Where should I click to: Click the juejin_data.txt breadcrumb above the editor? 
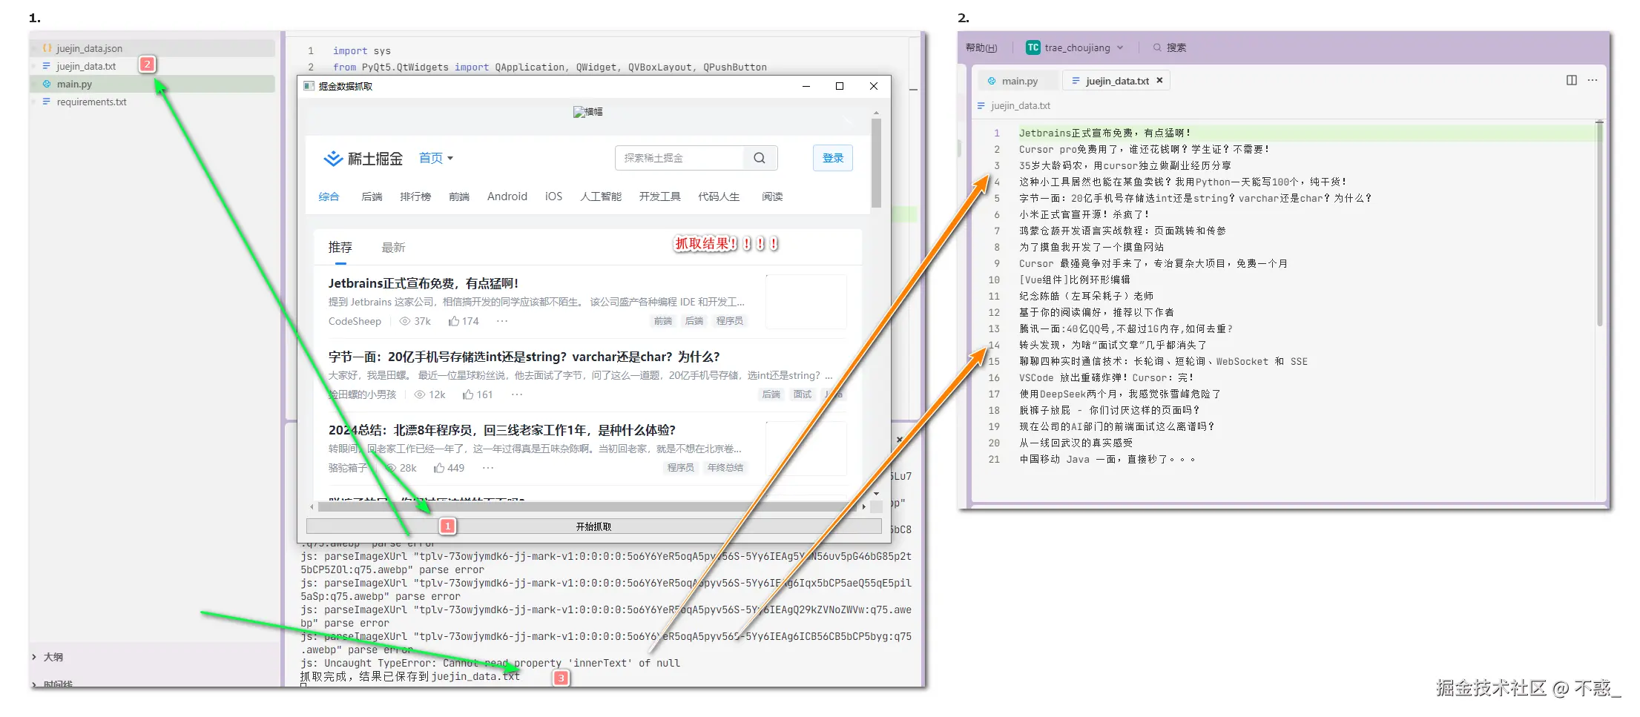point(1020,105)
